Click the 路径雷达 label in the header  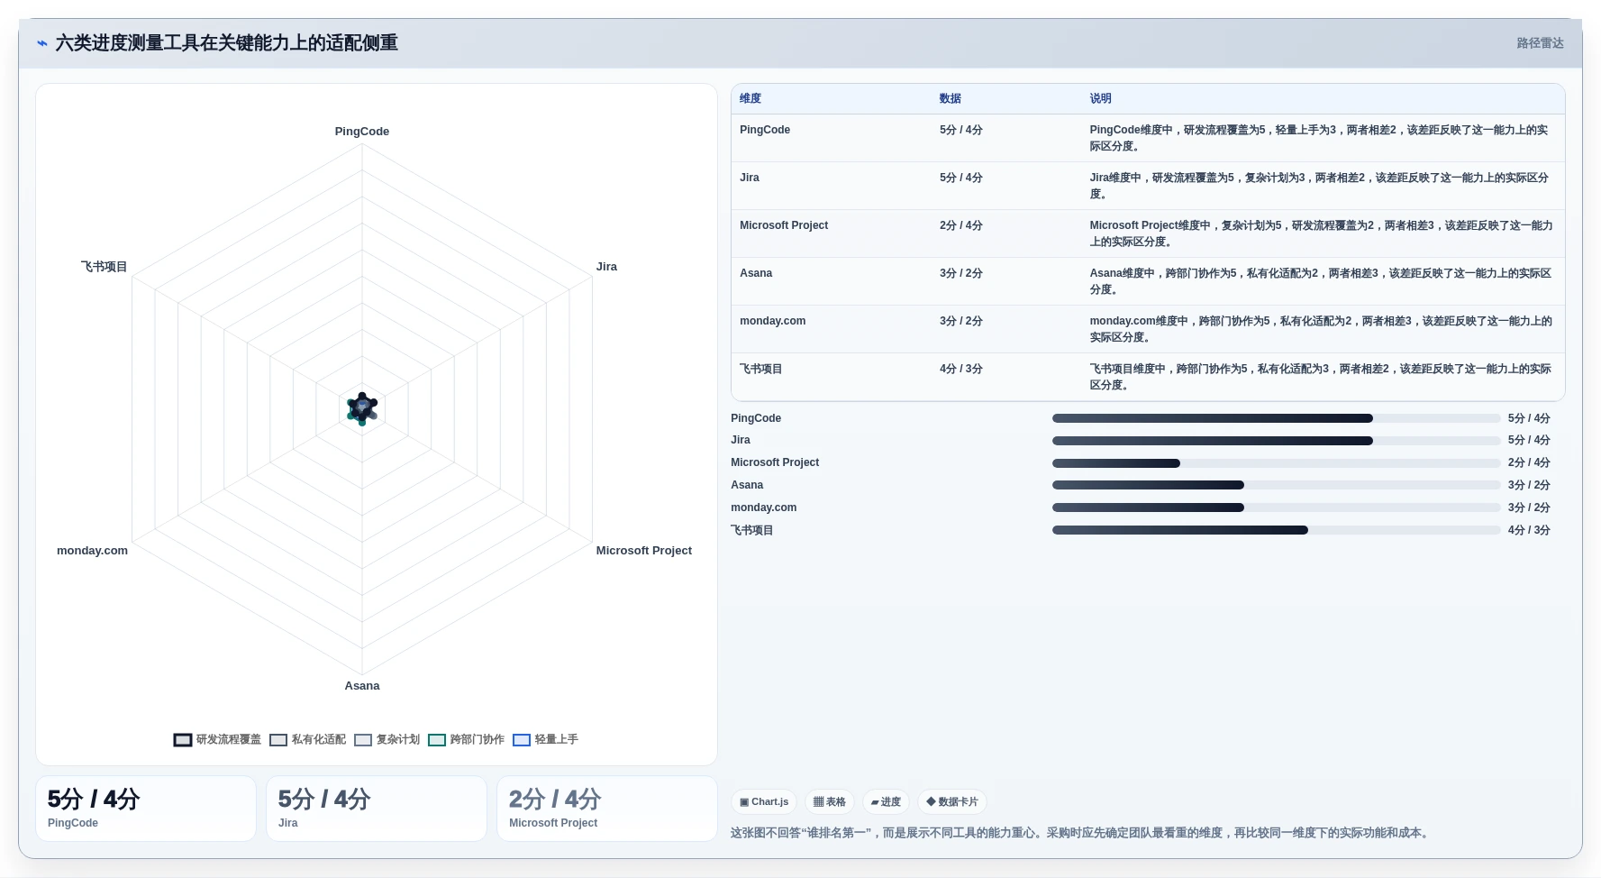1540,43
